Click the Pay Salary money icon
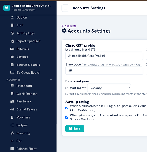 pyautogui.click(x=12, y=102)
